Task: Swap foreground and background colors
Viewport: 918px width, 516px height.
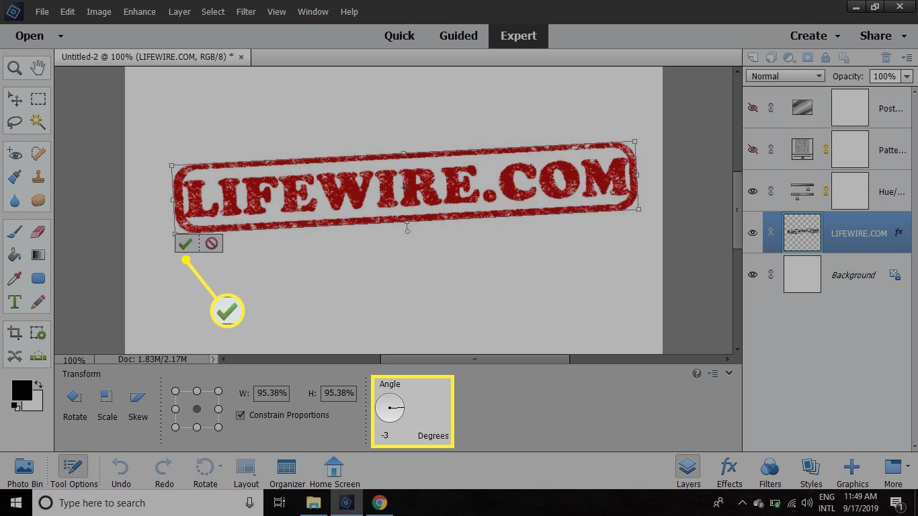Action: coord(38,384)
